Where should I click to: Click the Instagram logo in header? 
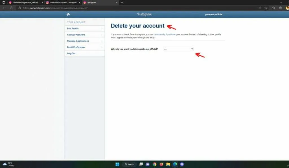(144, 14)
